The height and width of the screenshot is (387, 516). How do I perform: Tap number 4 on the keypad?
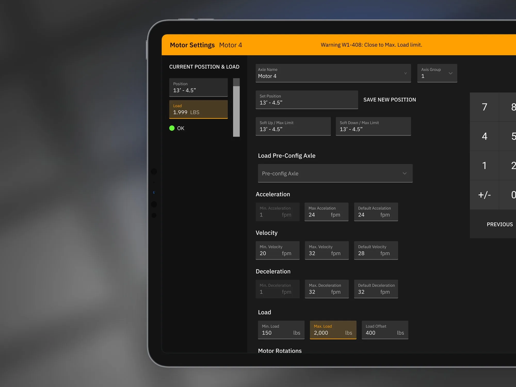[x=484, y=136]
